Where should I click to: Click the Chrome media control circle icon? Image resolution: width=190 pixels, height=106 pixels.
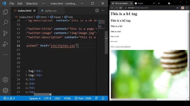click(x=169, y=3)
